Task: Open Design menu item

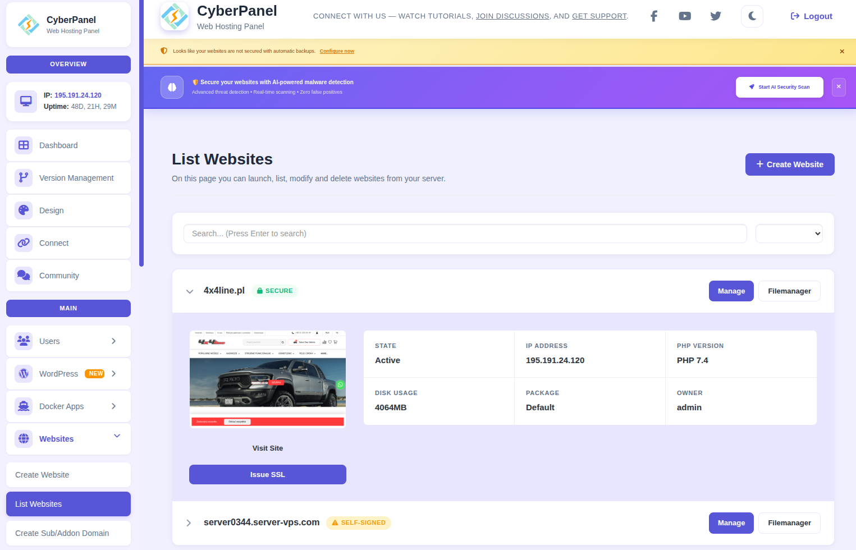Action: point(68,210)
